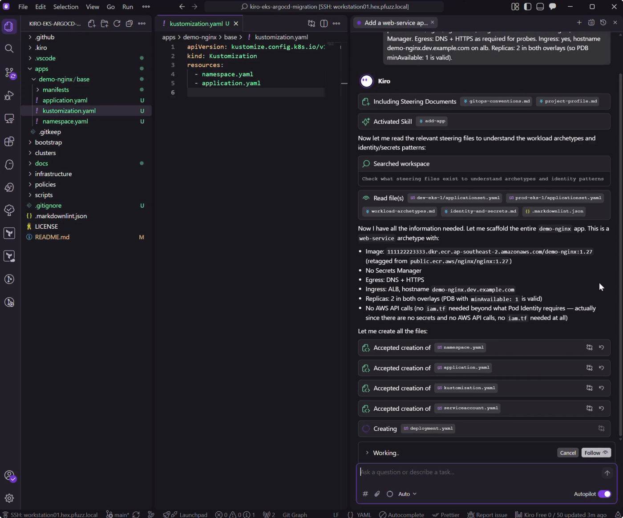This screenshot has width=623, height=518.
Task: Open changes compare icon in editor toolbar
Action: pyautogui.click(x=311, y=24)
